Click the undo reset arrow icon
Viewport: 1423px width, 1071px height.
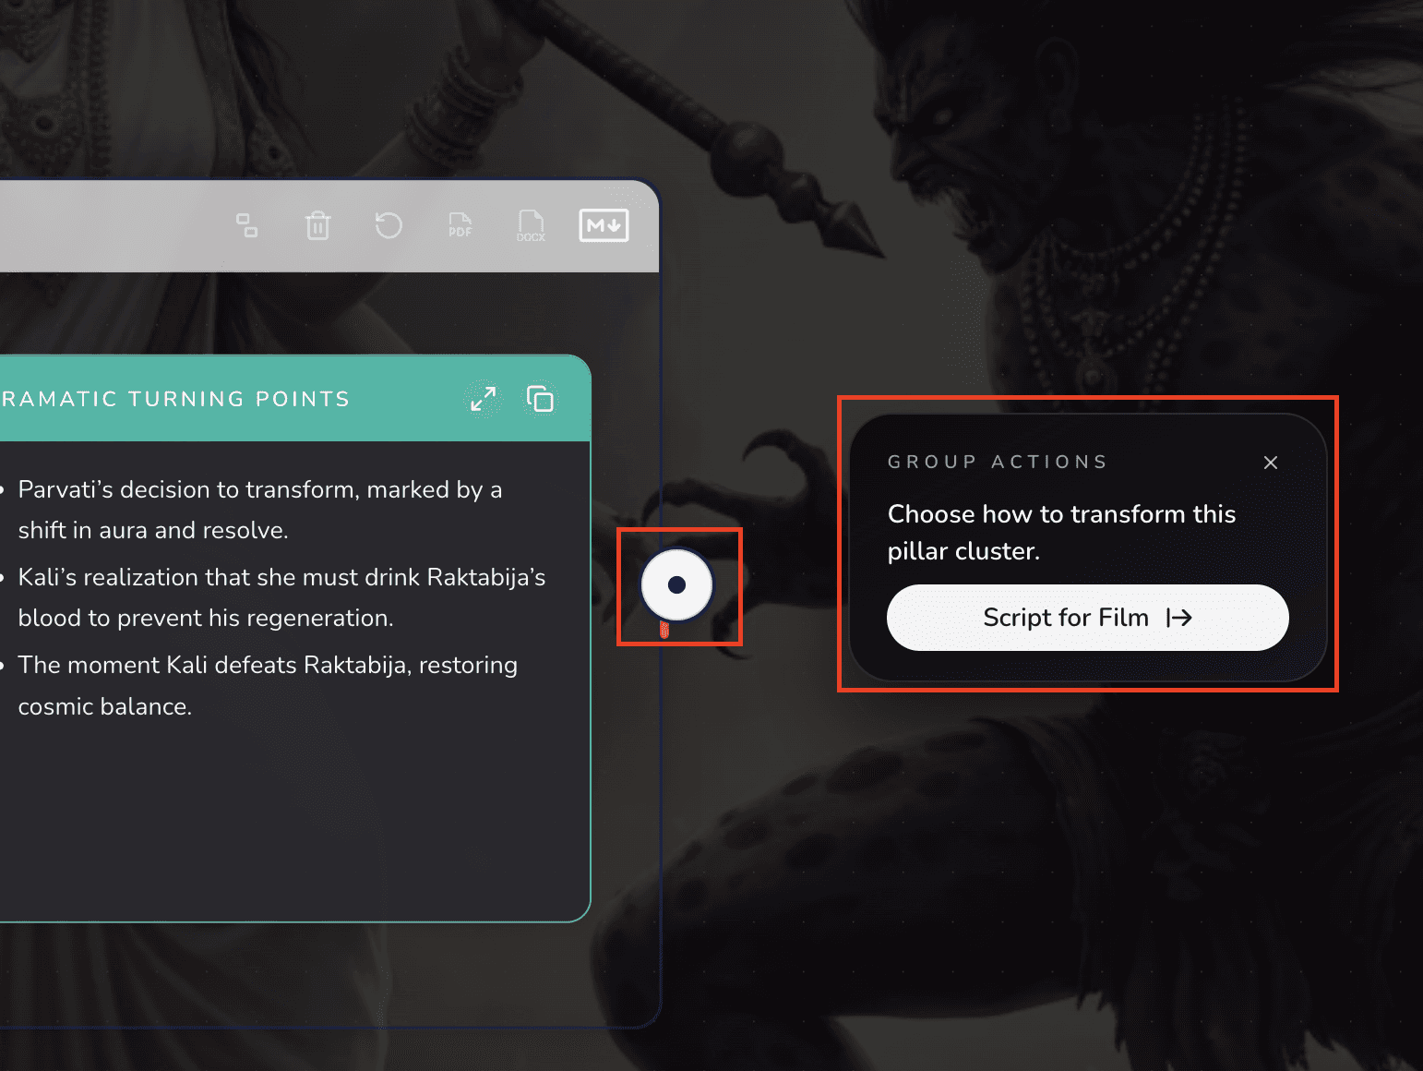[389, 225]
